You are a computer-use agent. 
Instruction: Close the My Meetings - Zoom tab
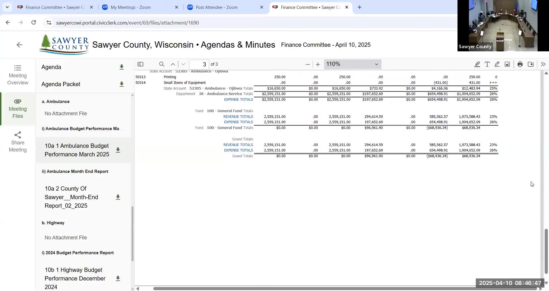pyautogui.click(x=176, y=7)
